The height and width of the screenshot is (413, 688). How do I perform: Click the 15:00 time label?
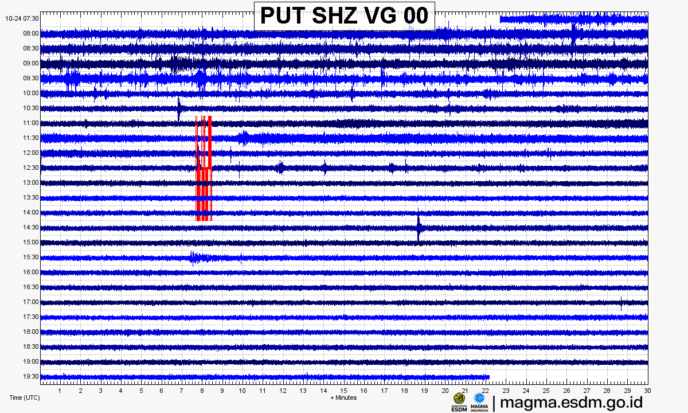point(31,242)
